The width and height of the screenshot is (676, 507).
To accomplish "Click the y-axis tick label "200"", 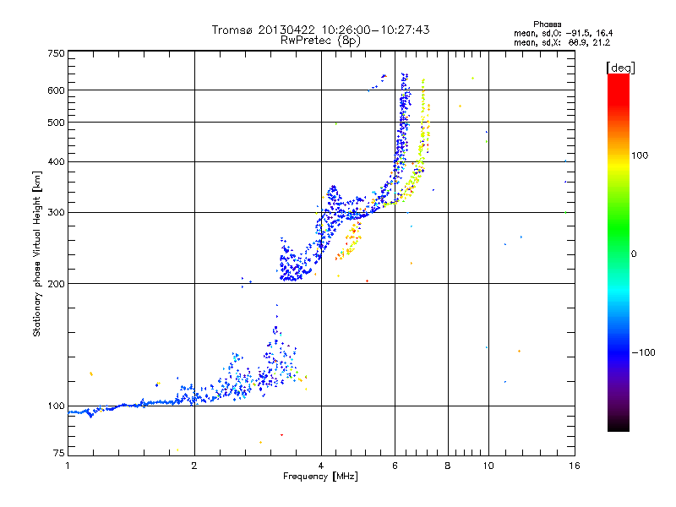I will pos(56,284).
